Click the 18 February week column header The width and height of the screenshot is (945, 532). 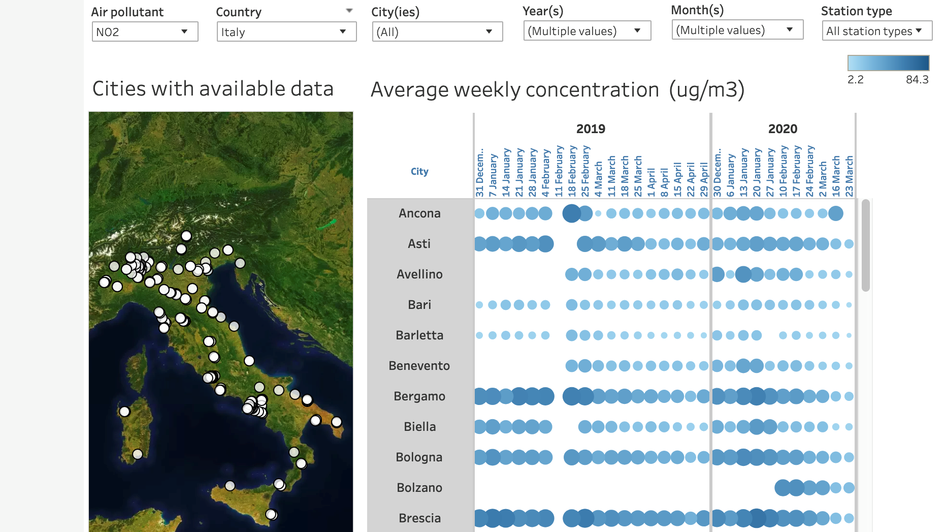(572, 171)
